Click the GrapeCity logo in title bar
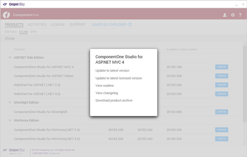 (x=14, y=4)
